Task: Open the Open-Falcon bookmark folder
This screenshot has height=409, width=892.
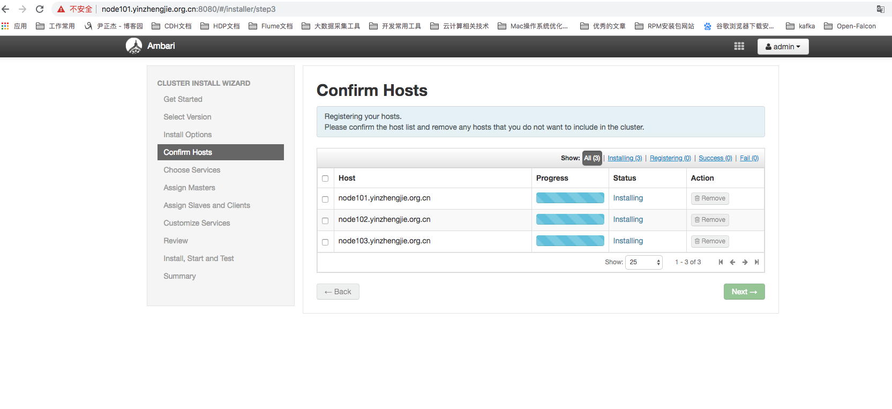Action: 850,26
